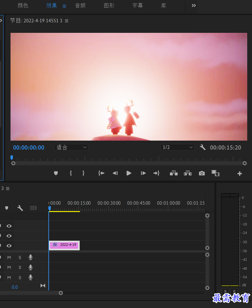
Task: Click timeline ruler at 00:01:00:00
Action: [169, 203]
